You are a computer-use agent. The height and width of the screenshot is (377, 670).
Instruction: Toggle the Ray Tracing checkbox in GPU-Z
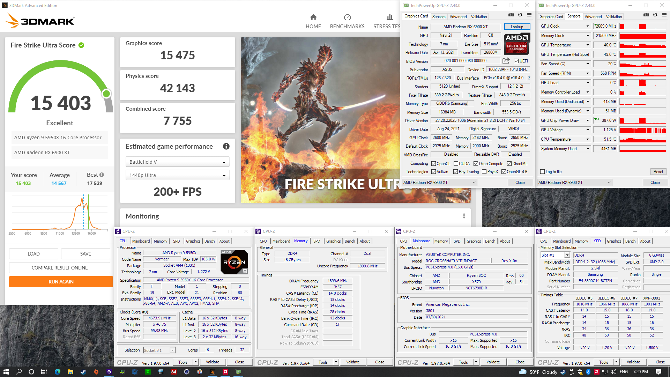click(455, 172)
